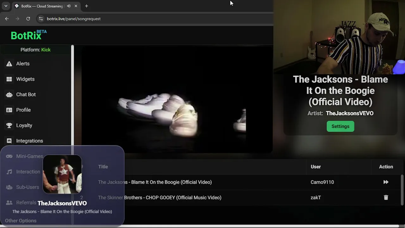Click the Other Options sidebar heading

coord(21,221)
